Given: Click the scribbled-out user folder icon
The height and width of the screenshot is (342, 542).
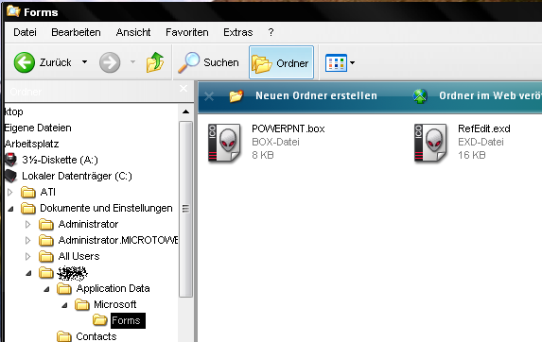Looking at the screenshot, I should pyautogui.click(x=45, y=272).
